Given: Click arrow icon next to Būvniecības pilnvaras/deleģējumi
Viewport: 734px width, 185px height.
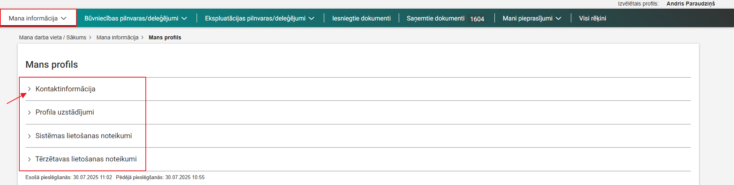Looking at the screenshot, I should coord(184,18).
